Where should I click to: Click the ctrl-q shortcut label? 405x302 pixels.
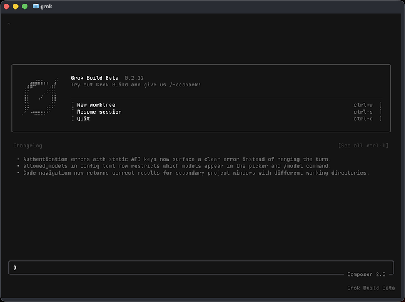tap(363, 118)
